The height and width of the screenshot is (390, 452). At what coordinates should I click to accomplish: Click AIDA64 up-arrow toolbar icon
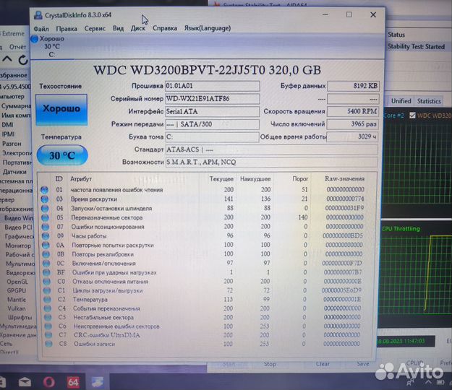[x=7, y=59]
